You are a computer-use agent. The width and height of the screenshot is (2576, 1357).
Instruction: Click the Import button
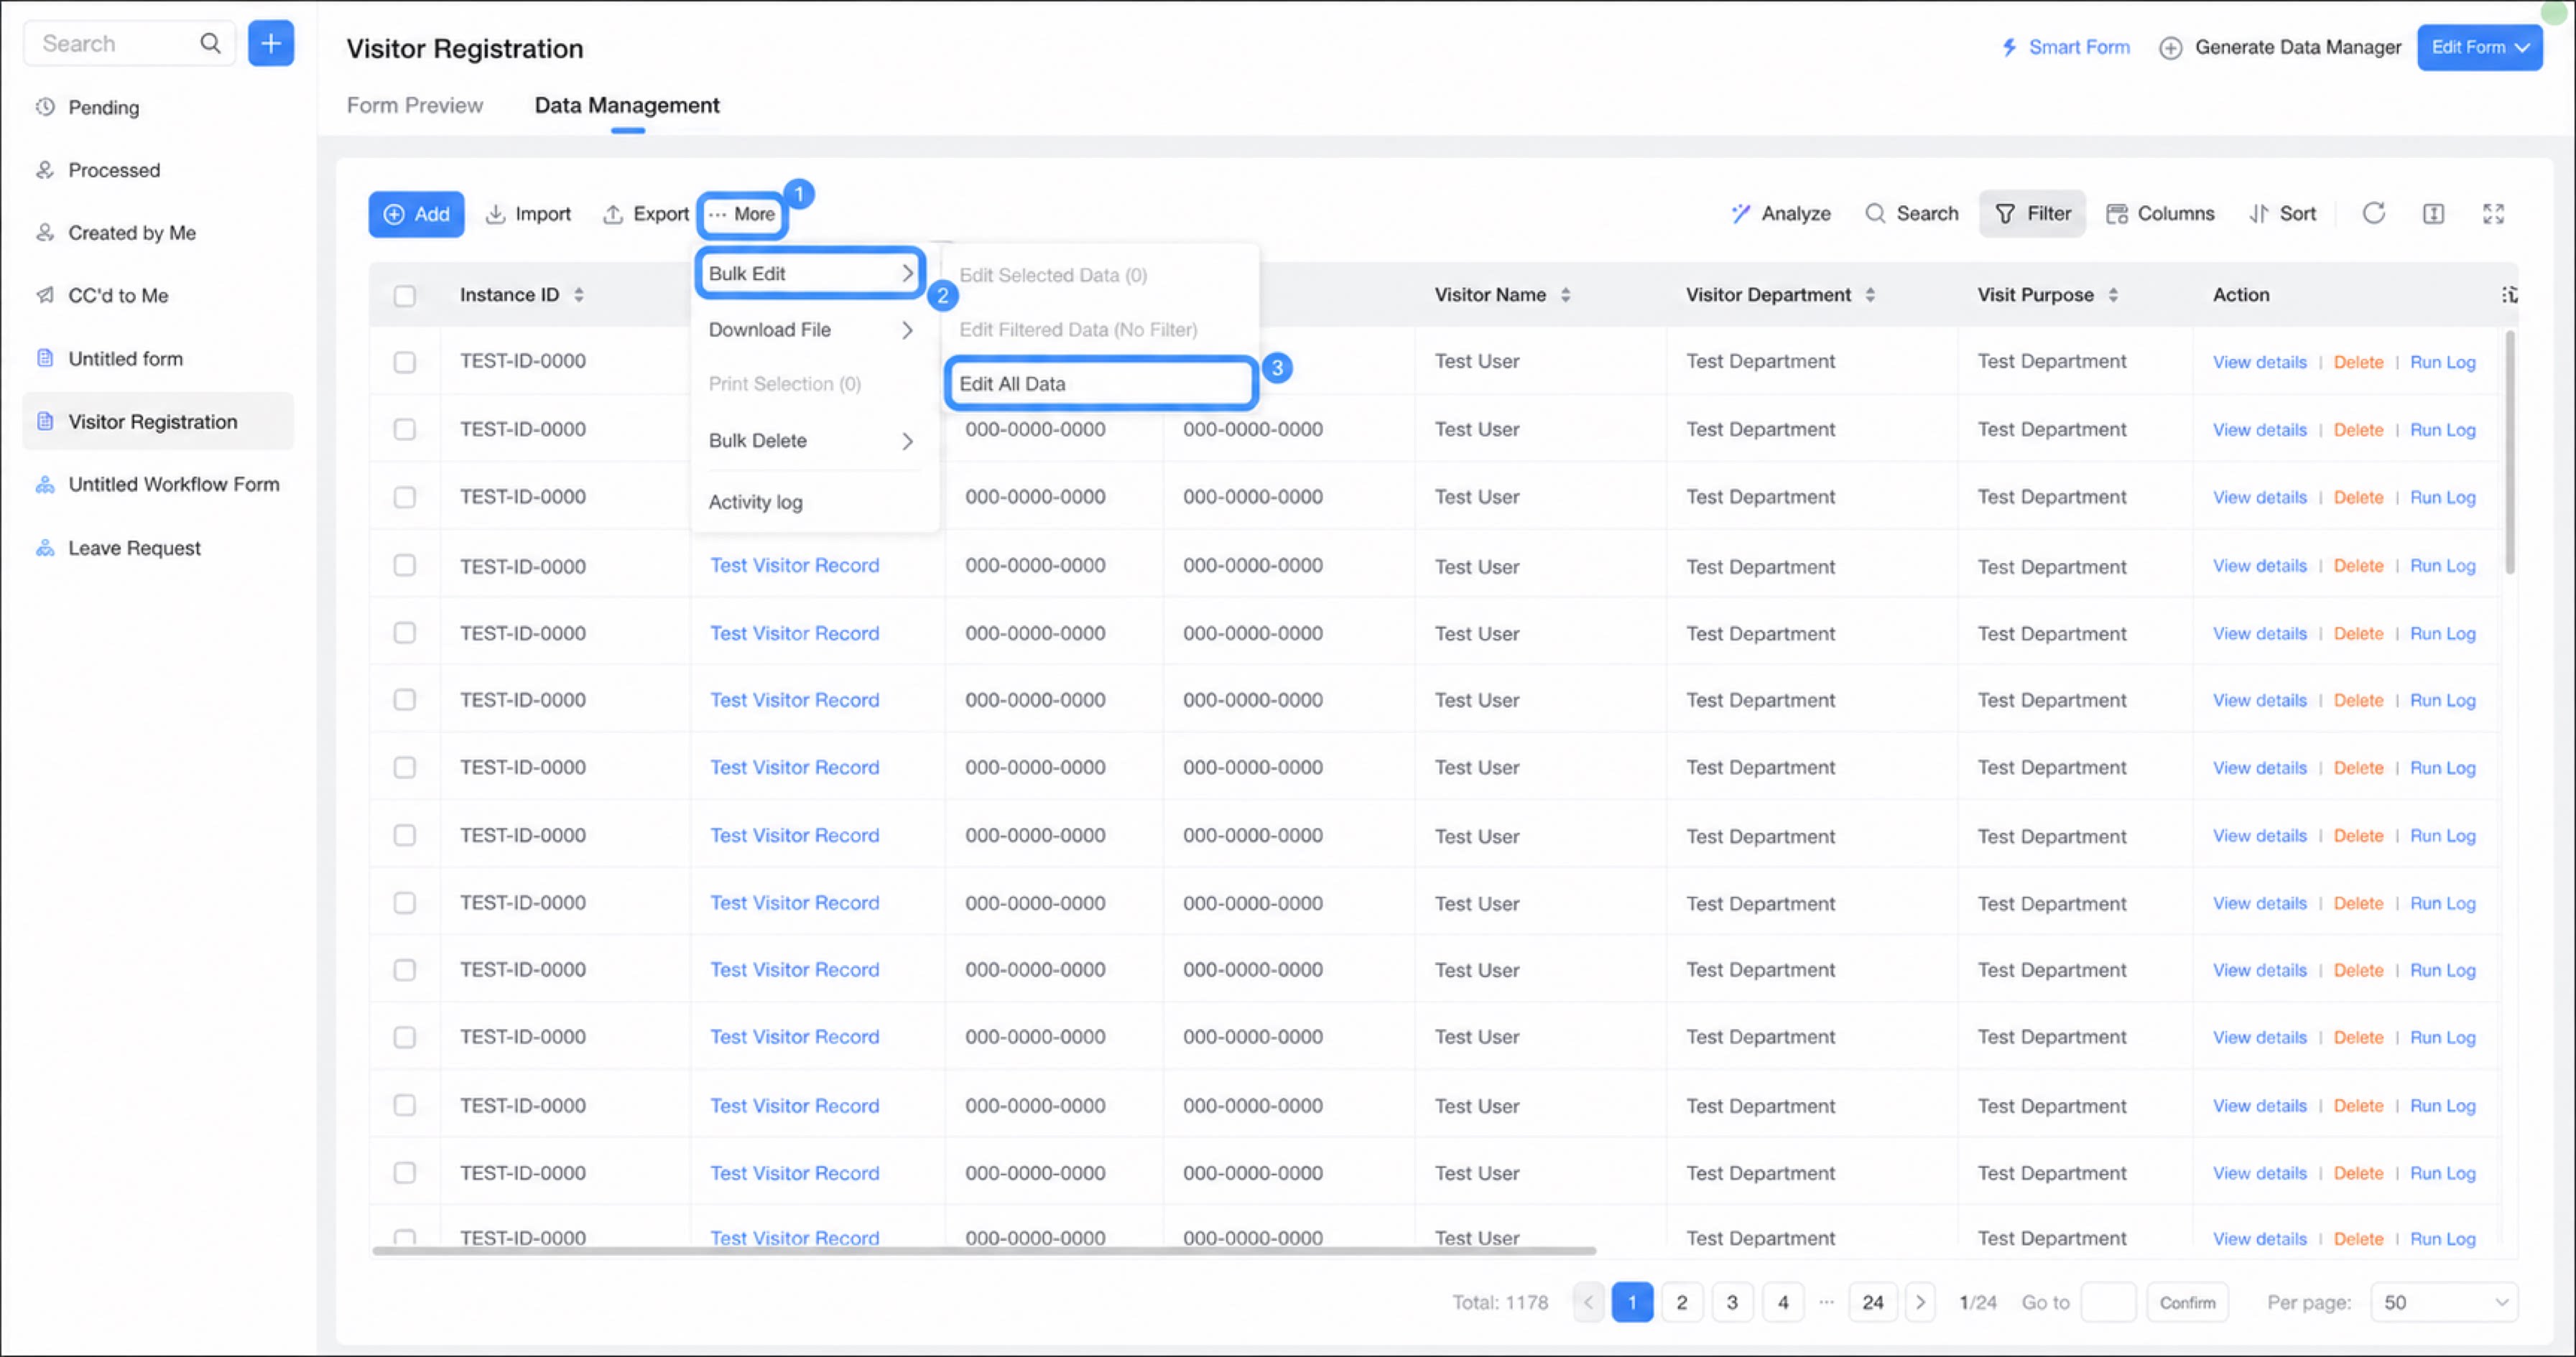(x=528, y=213)
